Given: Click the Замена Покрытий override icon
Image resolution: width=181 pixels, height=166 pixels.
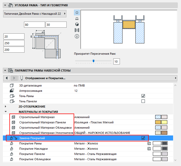Looking at the screenshot, I should point(13,138).
